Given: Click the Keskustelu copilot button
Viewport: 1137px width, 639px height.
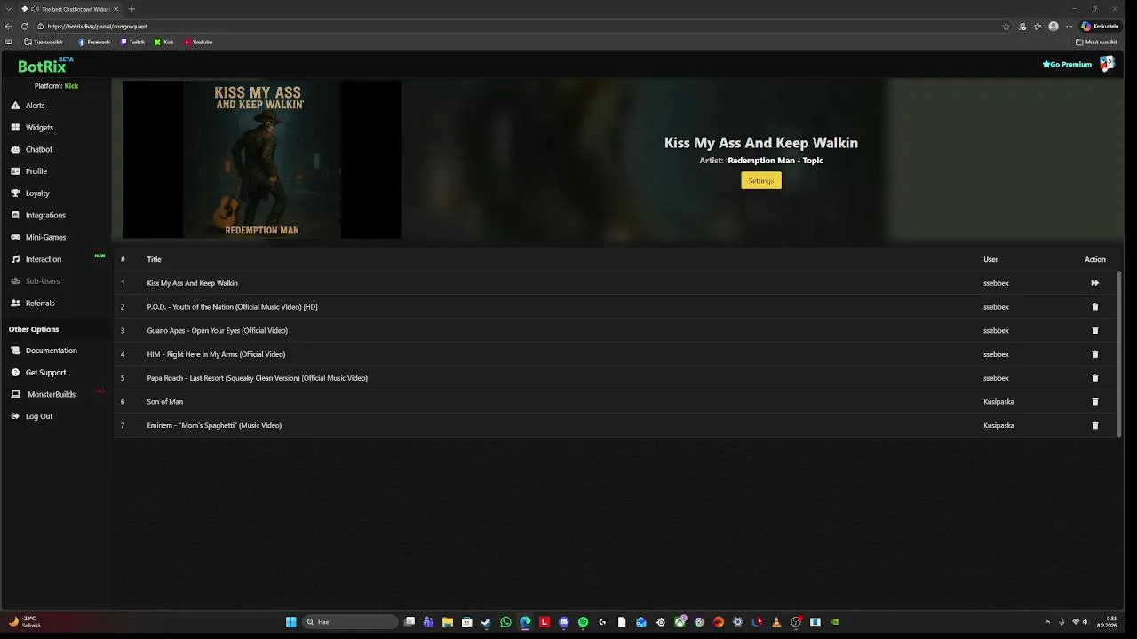Looking at the screenshot, I should pyautogui.click(x=1100, y=27).
